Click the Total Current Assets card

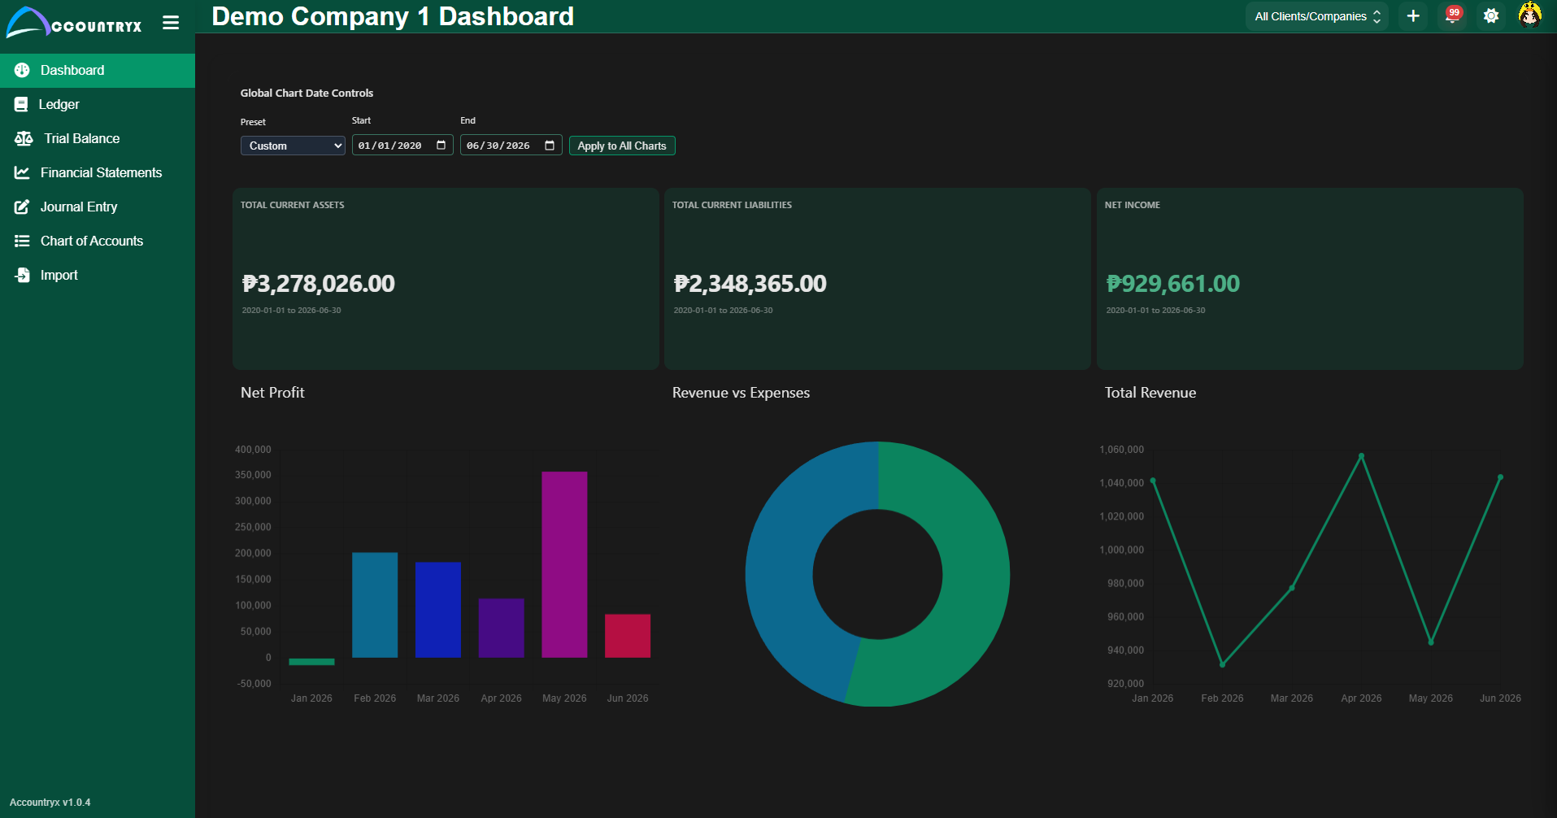pos(446,279)
